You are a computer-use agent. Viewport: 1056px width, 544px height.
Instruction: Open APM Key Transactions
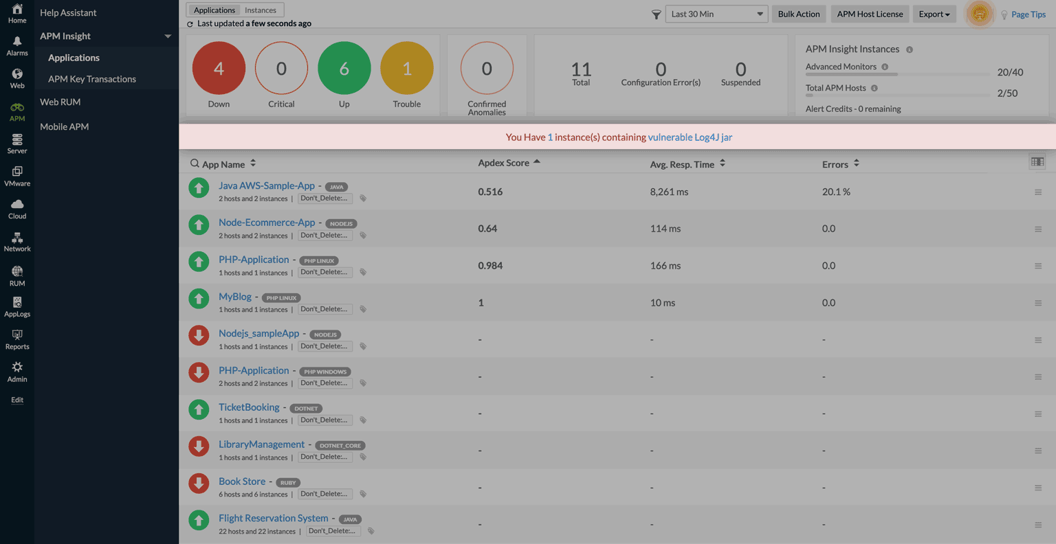(x=92, y=79)
